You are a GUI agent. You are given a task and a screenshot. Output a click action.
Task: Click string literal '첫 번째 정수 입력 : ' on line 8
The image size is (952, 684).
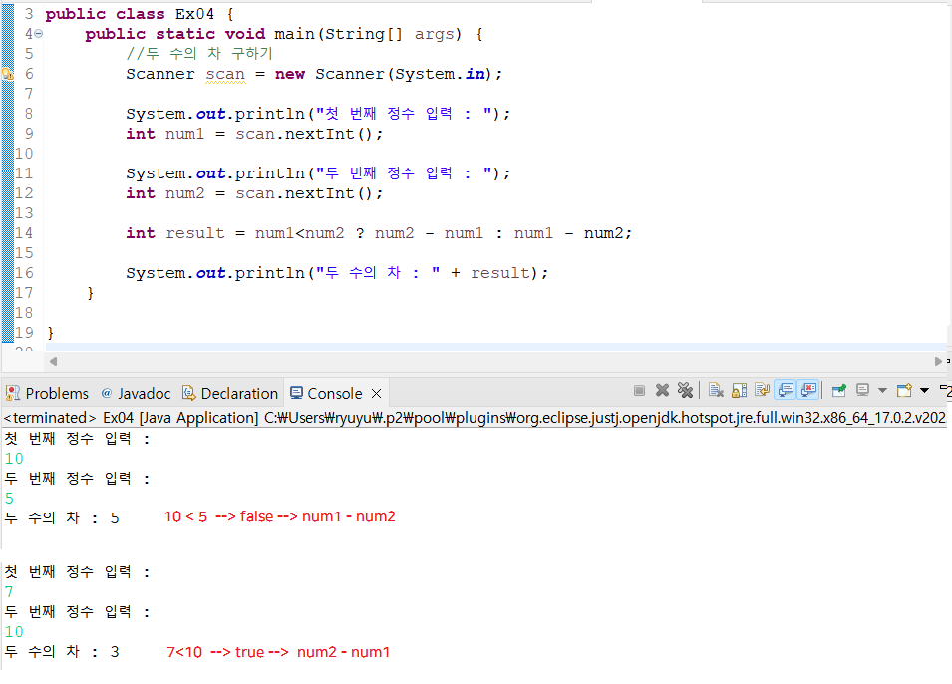click(x=404, y=114)
